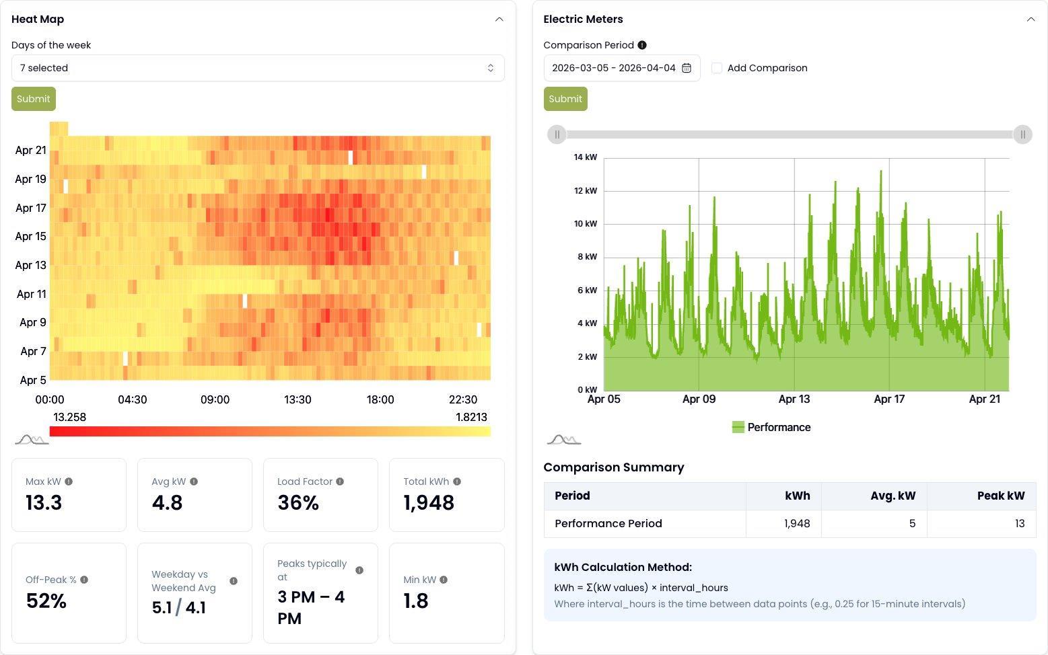Click the Max kW value 13.3
The image size is (1048, 655).
coord(44,503)
